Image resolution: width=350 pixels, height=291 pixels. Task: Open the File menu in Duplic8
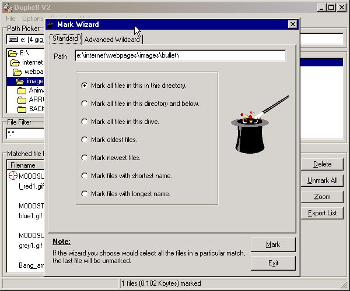10,19
